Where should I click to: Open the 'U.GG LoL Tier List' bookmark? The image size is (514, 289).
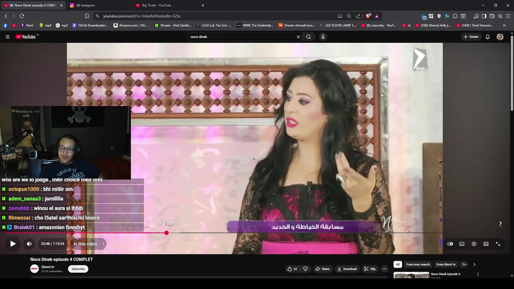214,25
